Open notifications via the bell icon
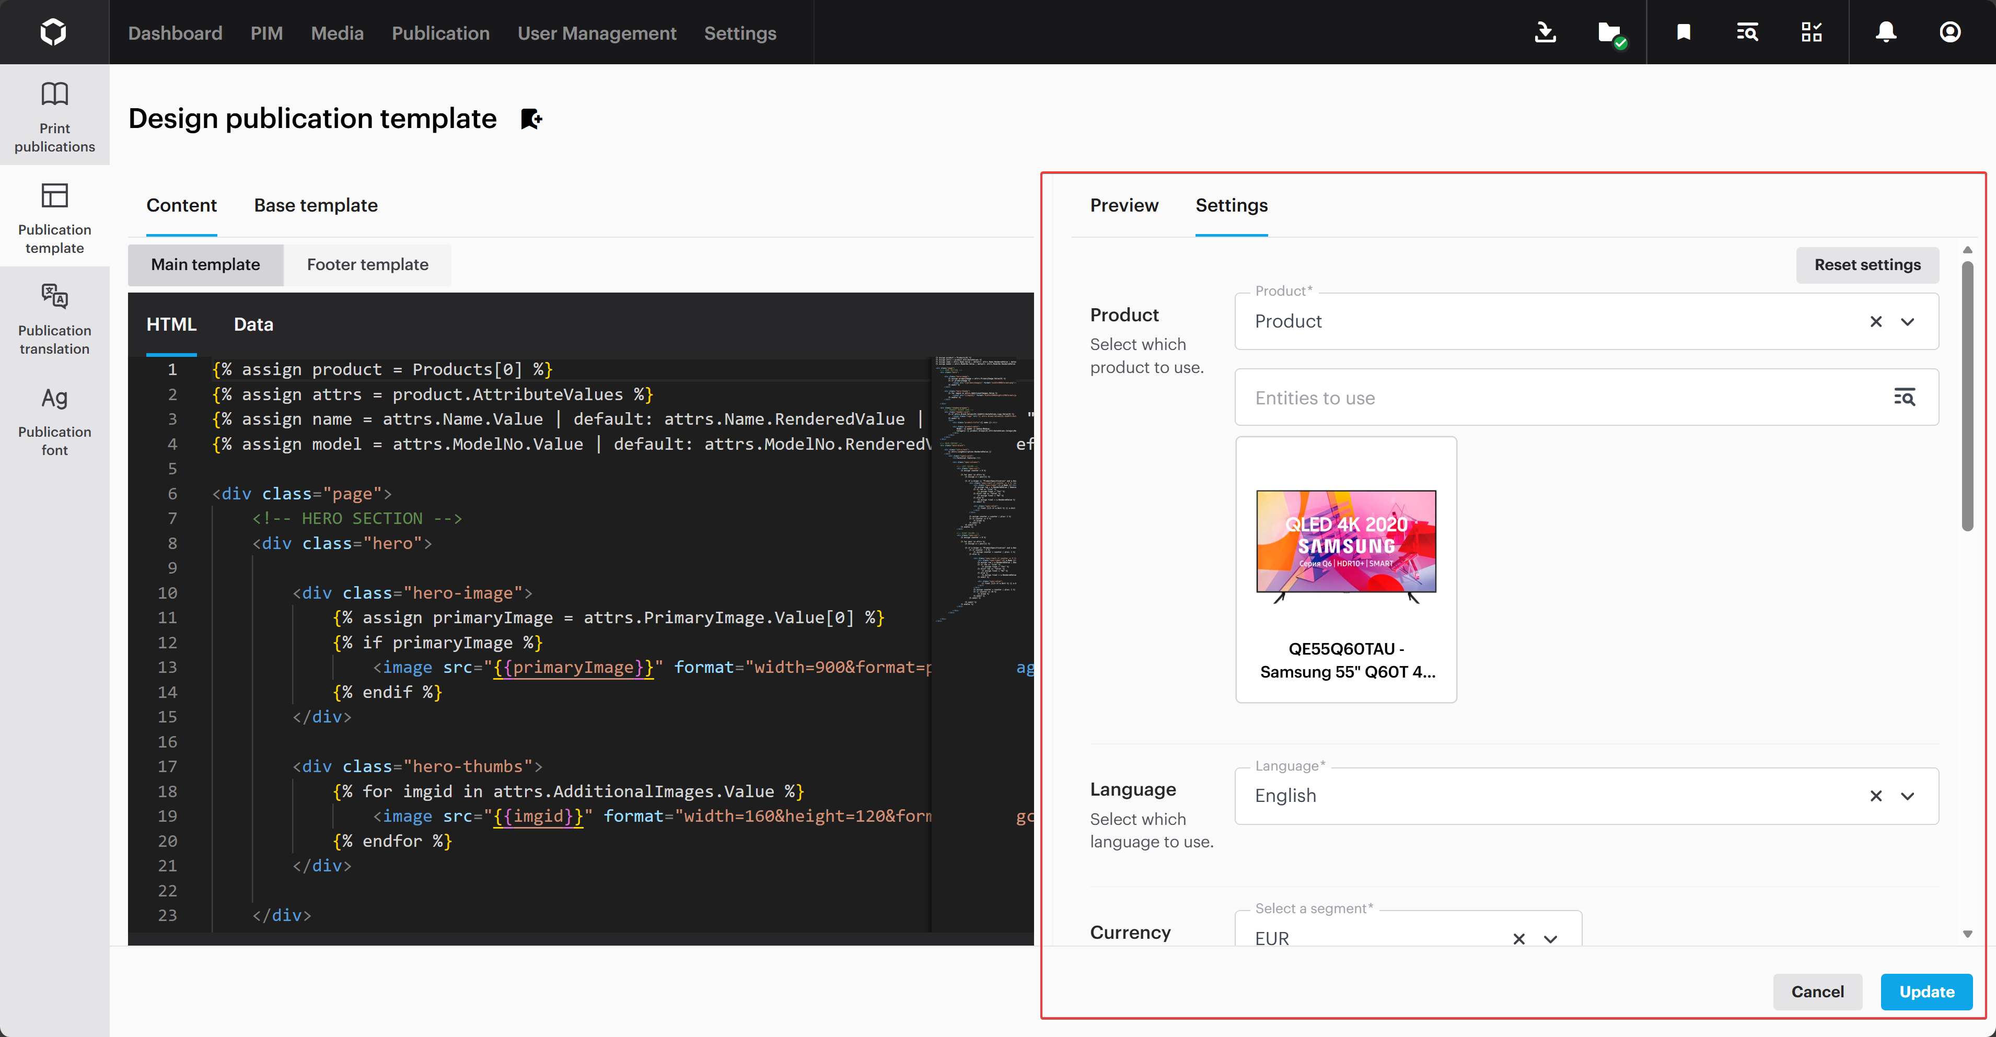The height and width of the screenshot is (1037, 1996). pyautogui.click(x=1885, y=32)
